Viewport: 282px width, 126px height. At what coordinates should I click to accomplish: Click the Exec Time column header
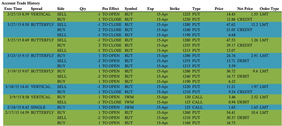pyautogui.click(x=13, y=9)
